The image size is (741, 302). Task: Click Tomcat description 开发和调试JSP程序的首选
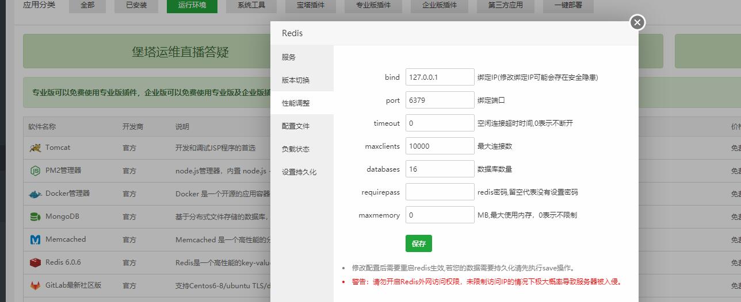coord(215,148)
